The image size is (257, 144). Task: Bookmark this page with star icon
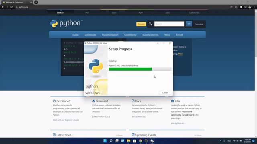click(236, 7)
